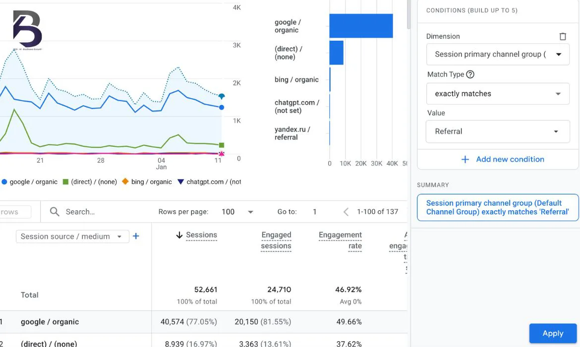The image size is (580, 347).
Task: Click the Apply button
Action: [x=553, y=333]
